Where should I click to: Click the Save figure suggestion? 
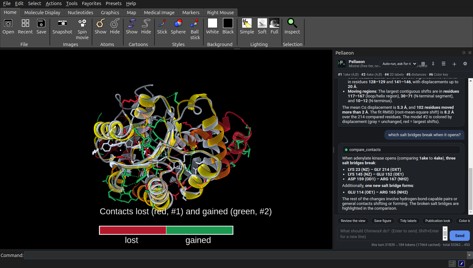pyautogui.click(x=383, y=221)
